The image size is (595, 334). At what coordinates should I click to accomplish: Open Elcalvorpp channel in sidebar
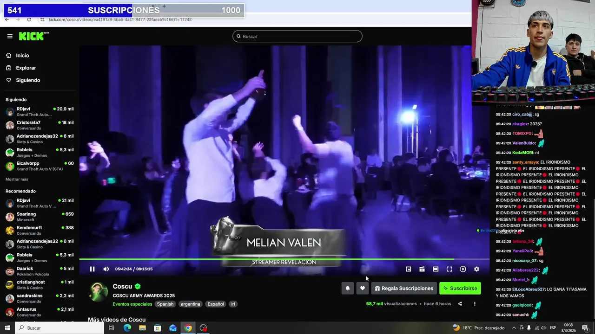coord(40,166)
